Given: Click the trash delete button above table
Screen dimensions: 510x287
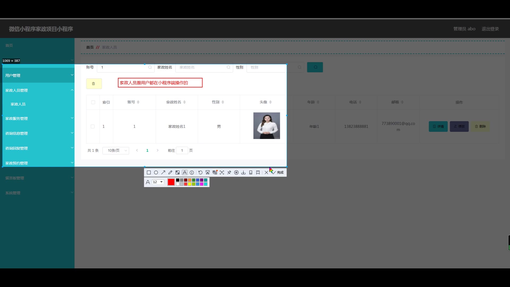Looking at the screenshot, I should [x=94, y=84].
